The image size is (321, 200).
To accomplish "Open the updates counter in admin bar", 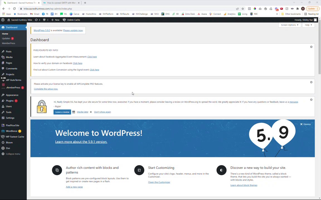I will pos(37,20).
